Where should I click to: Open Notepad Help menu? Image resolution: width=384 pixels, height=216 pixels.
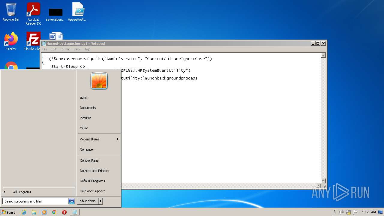tap(87, 49)
